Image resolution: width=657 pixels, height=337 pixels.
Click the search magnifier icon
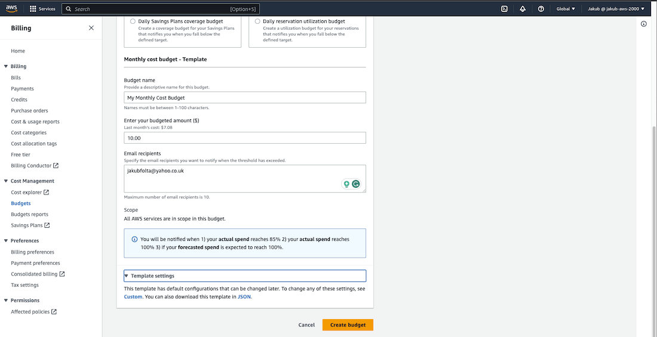coord(68,9)
